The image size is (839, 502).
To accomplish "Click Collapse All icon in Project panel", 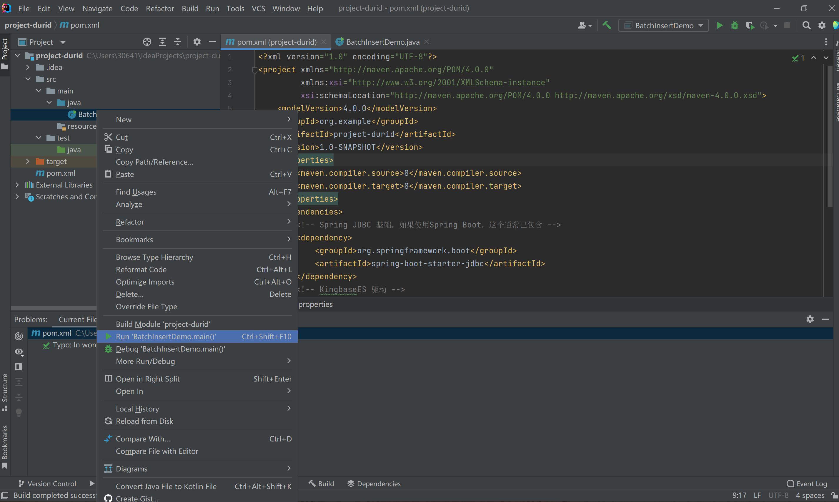I will (177, 42).
